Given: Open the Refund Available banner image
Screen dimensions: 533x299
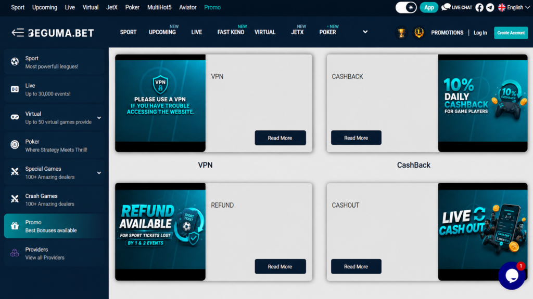Looking at the screenshot, I should [x=160, y=232].
